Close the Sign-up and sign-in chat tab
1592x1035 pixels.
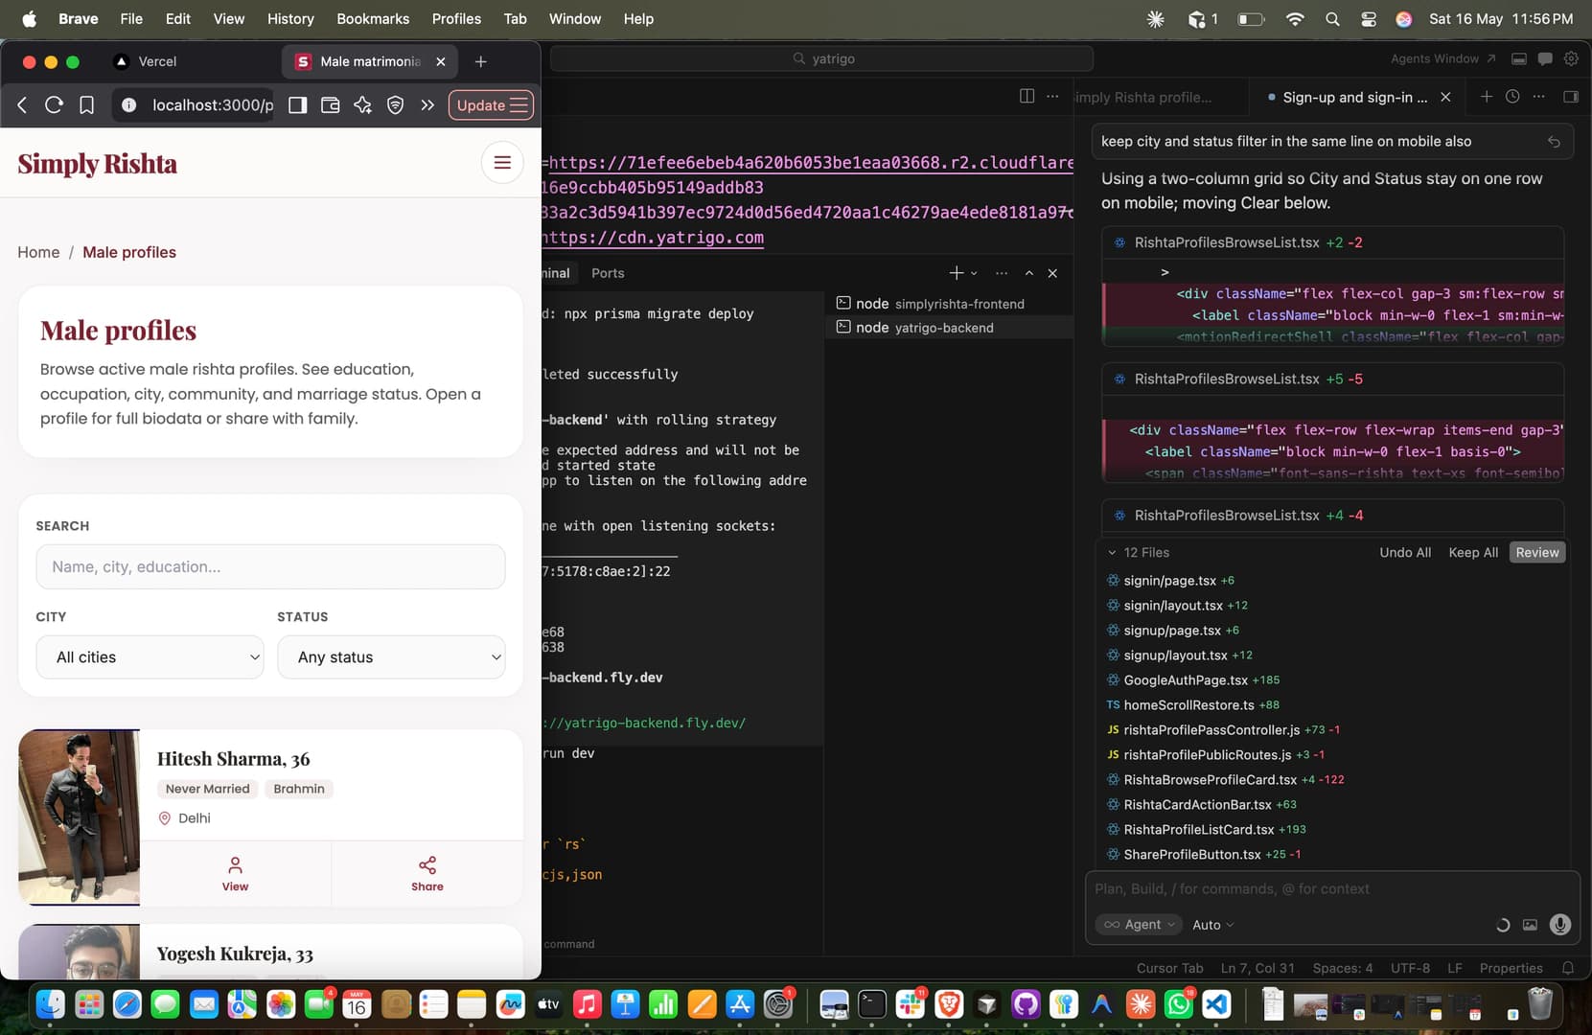1445,97
